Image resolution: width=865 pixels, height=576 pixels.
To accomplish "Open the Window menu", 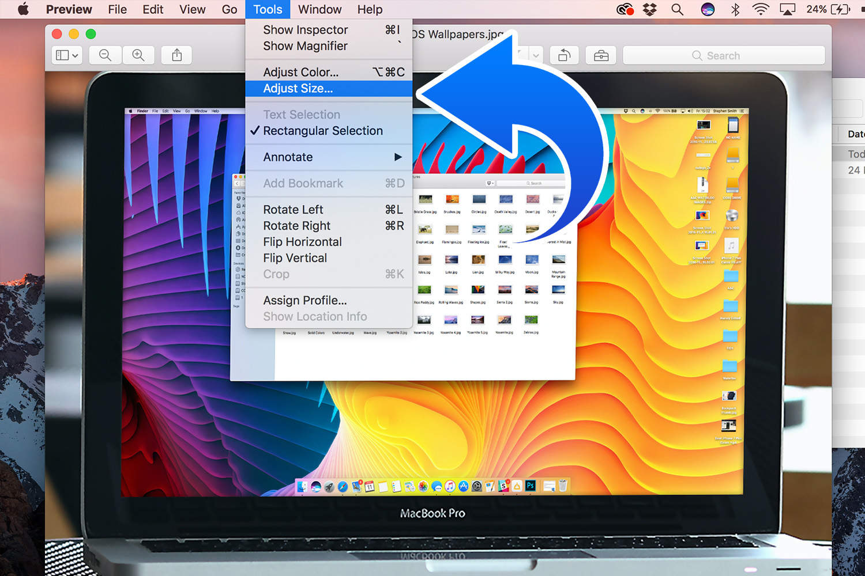I will point(319,9).
